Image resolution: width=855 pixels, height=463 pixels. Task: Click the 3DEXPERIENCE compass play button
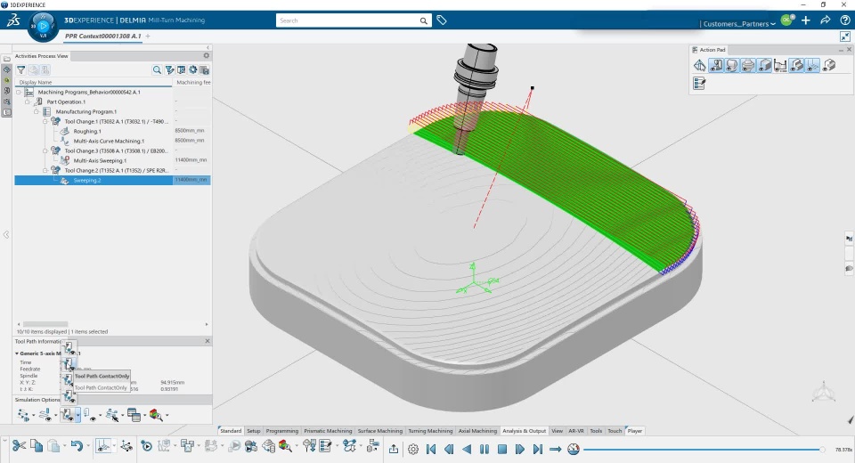43,26
